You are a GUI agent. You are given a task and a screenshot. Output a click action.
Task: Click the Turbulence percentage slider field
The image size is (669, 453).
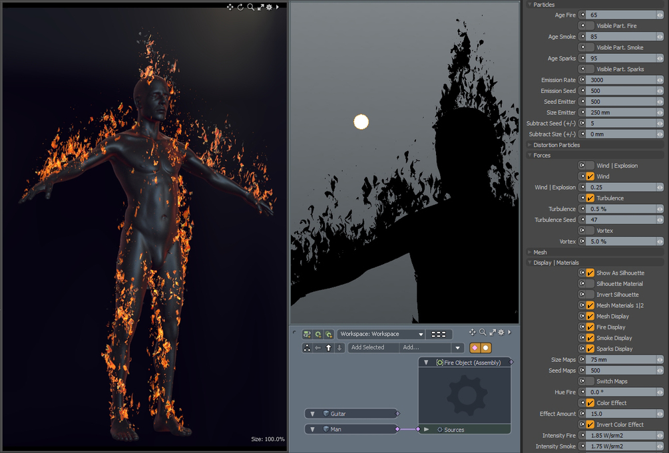(621, 209)
